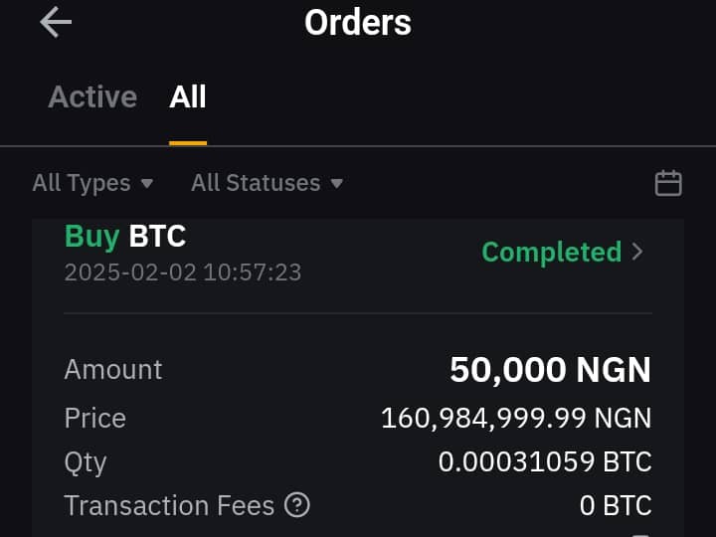Expand the All Types filter
This screenshot has height=537, width=716.
pos(92,183)
